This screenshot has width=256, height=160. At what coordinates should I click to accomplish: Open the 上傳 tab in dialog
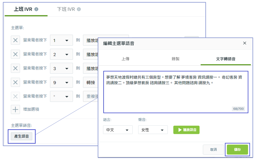coord(125,59)
